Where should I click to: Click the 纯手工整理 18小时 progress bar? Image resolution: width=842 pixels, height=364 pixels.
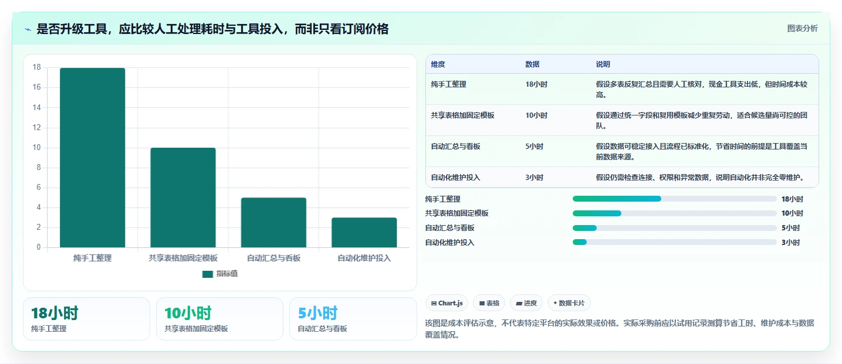tap(674, 199)
